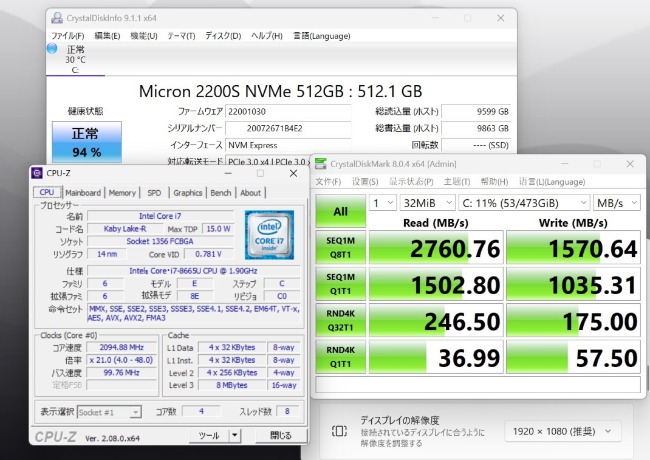
Task: Start the SEQ1M Q8T1 benchmark test
Action: click(x=341, y=248)
